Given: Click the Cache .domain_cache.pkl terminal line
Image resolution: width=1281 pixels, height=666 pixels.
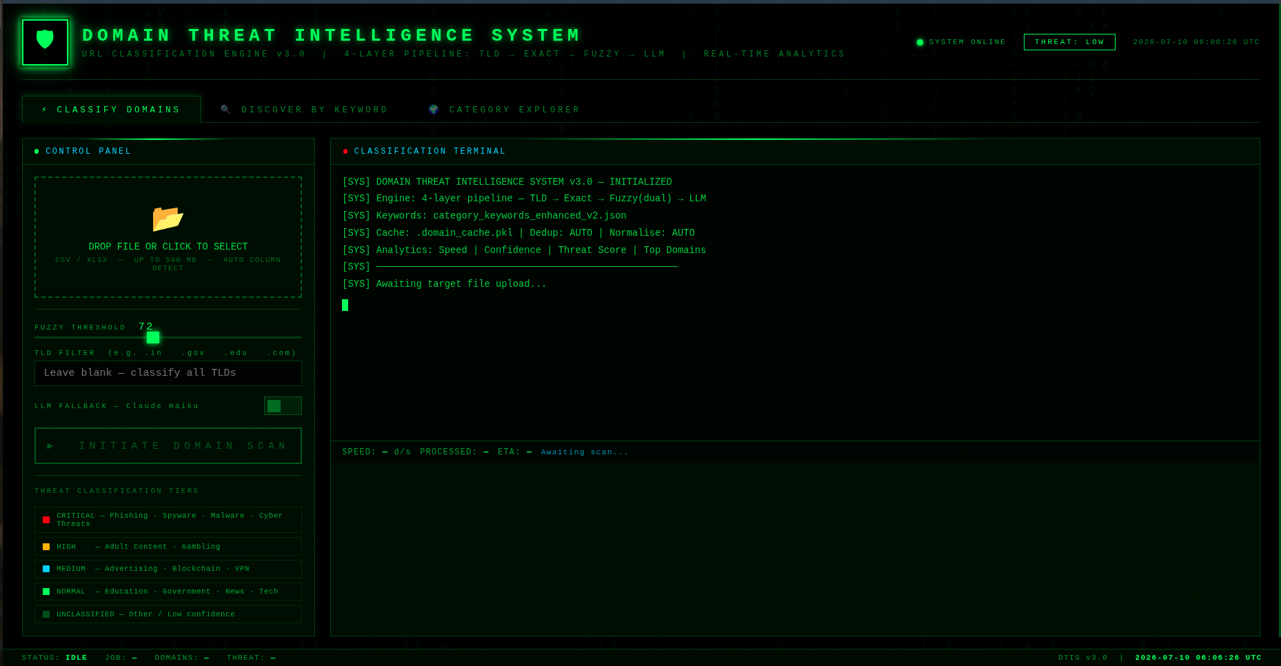Looking at the screenshot, I should tap(518, 233).
